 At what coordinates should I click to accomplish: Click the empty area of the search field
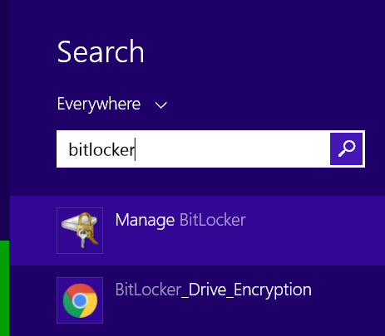(233, 149)
